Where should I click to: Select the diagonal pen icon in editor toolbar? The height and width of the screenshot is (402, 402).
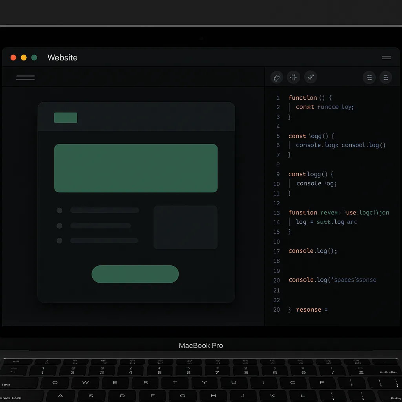[310, 77]
